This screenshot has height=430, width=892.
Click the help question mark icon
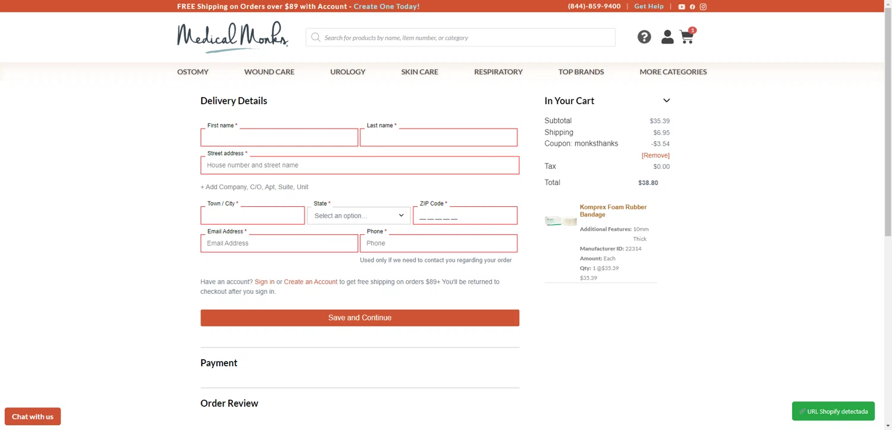pyautogui.click(x=644, y=37)
